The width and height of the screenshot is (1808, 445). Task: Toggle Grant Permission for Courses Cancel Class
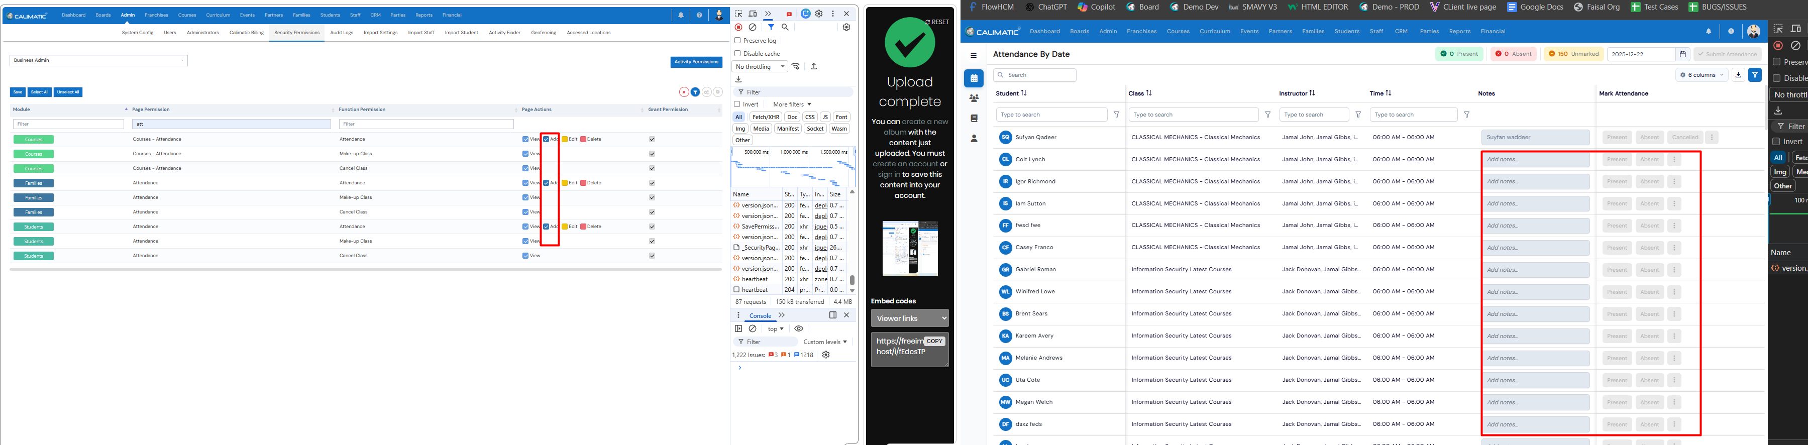click(652, 168)
